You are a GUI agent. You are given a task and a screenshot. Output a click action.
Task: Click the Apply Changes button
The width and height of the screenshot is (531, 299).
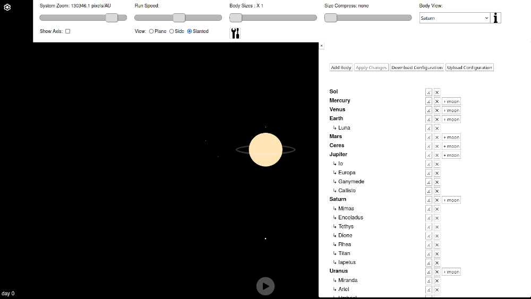371,67
